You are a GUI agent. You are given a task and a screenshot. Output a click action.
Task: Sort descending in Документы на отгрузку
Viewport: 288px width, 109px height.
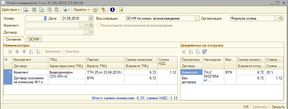tap(198, 52)
